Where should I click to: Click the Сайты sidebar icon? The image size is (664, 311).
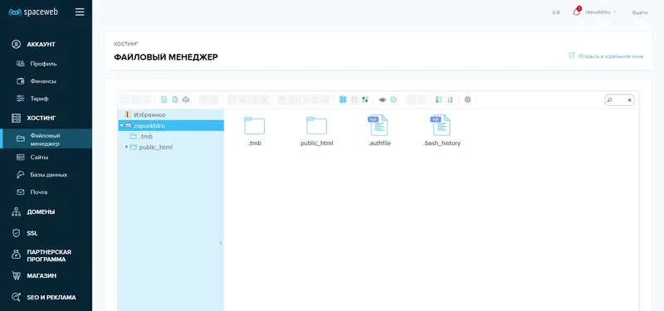[20, 158]
